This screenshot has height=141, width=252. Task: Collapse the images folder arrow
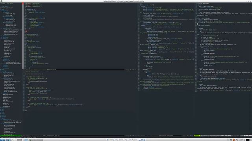[x=4, y=12]
